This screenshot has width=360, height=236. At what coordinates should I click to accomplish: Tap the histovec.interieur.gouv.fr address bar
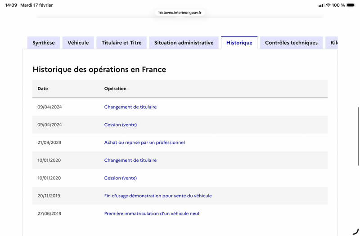(x=180, y=13)
